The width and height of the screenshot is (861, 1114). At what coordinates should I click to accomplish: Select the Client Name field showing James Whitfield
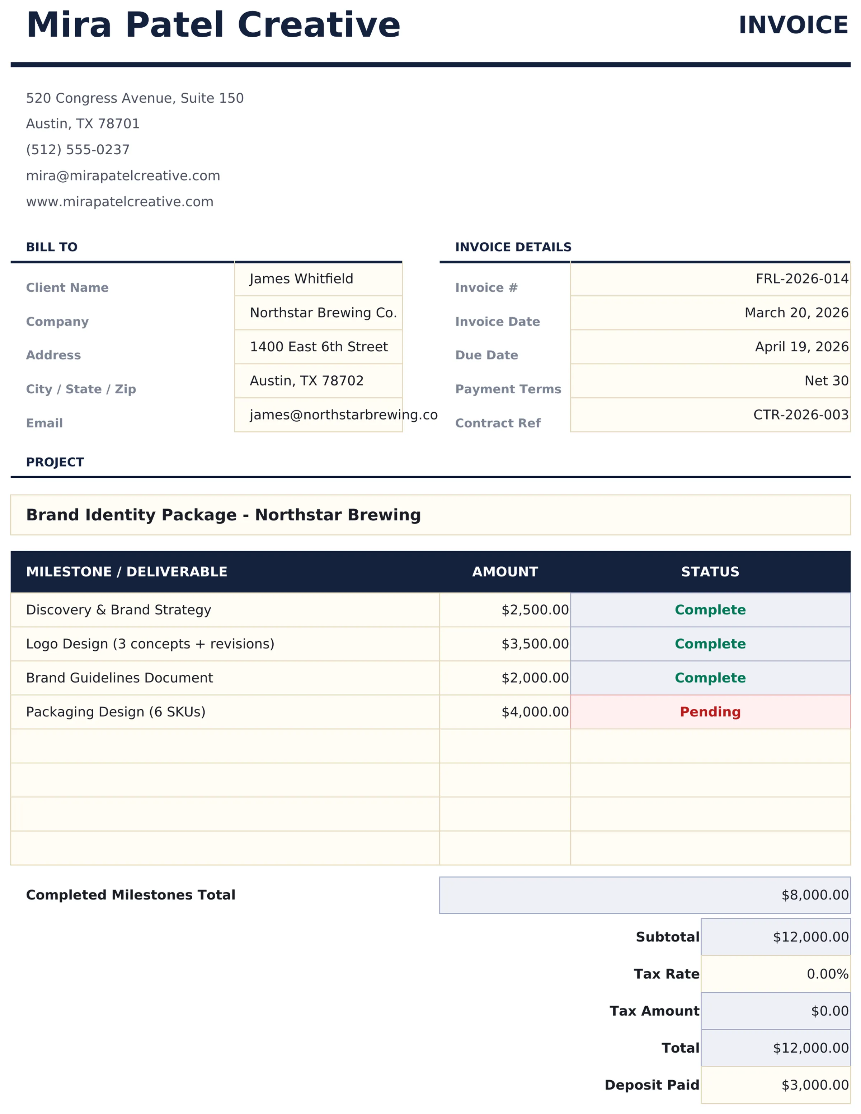(318, 278)
